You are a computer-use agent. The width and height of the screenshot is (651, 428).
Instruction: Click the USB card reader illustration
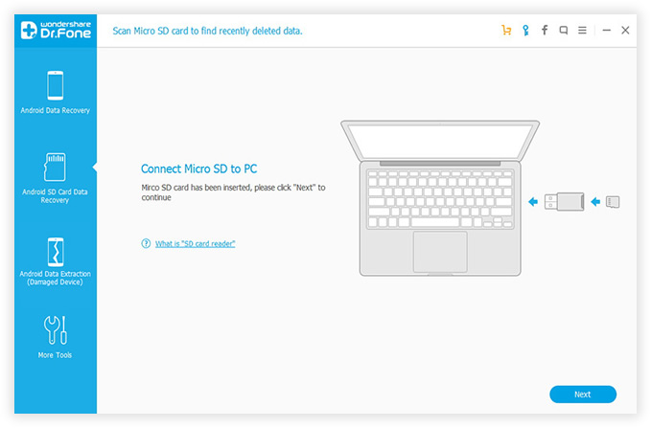click(565, 202)
